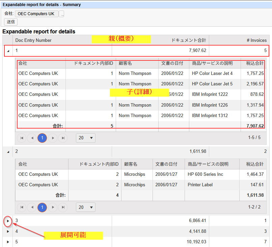Go to previous page in the 1-2 / 2 pager
This screenshot has width=272, height=247.
click(x=32, y=207)
